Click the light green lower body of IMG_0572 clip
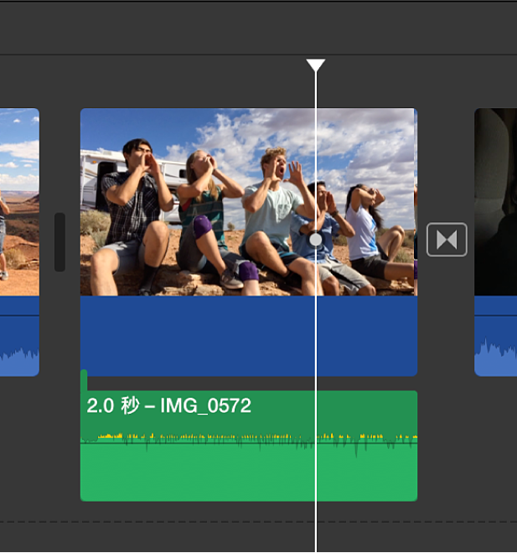Image resolution: width=517 pixels, height=553 pixels. pos(249,473)
